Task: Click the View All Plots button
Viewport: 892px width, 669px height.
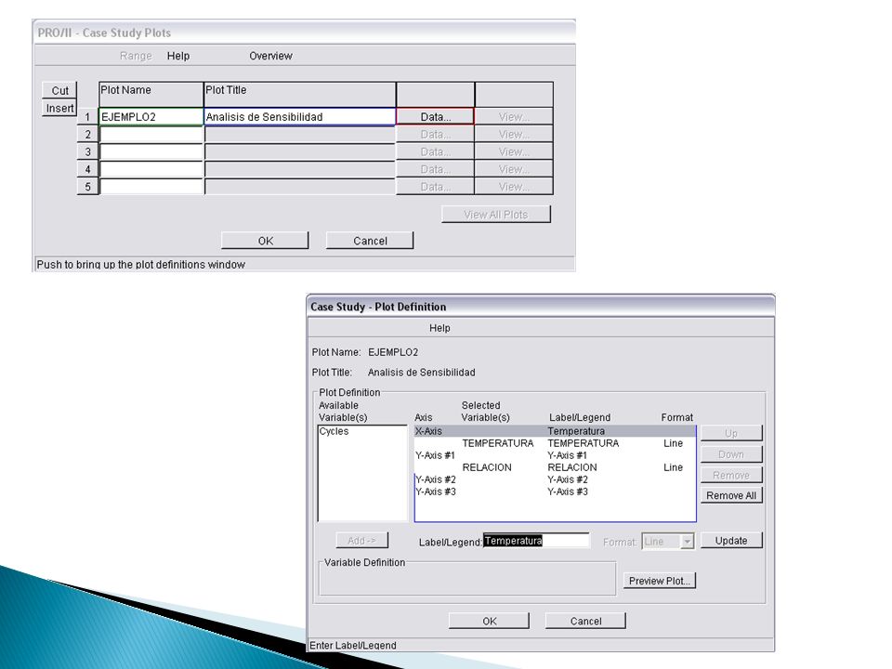Action: pyautogui.click(x=495, y=215)
